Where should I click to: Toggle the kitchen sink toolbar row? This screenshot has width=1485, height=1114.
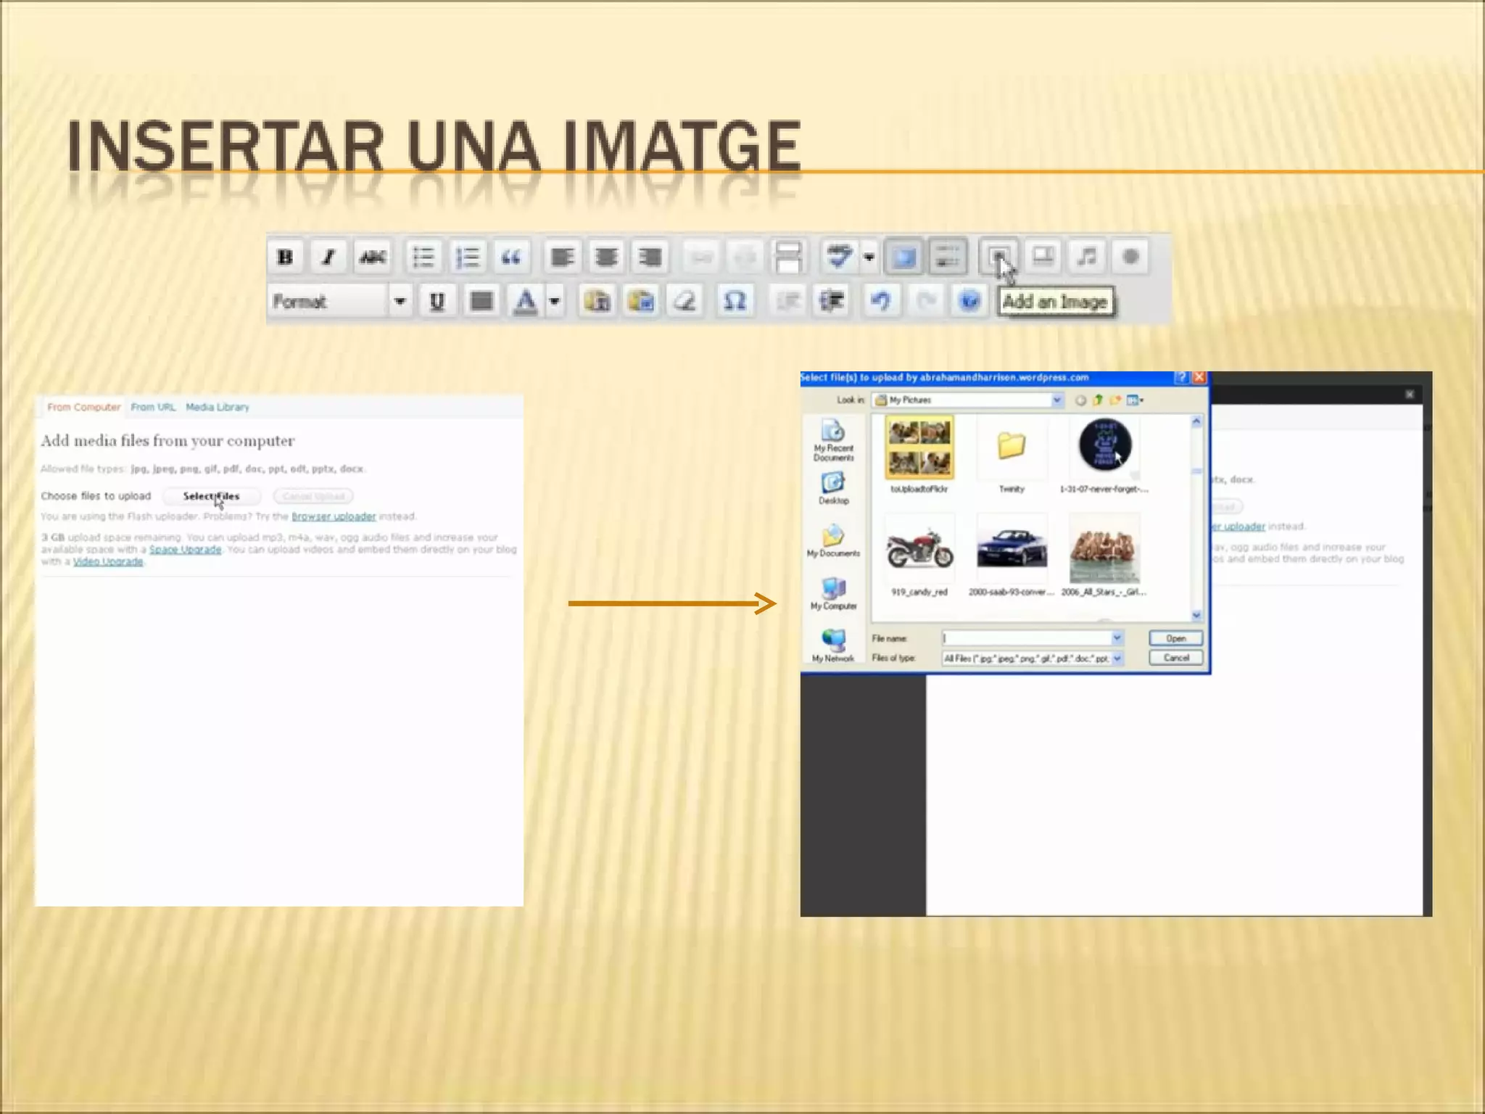click(948, 257)
